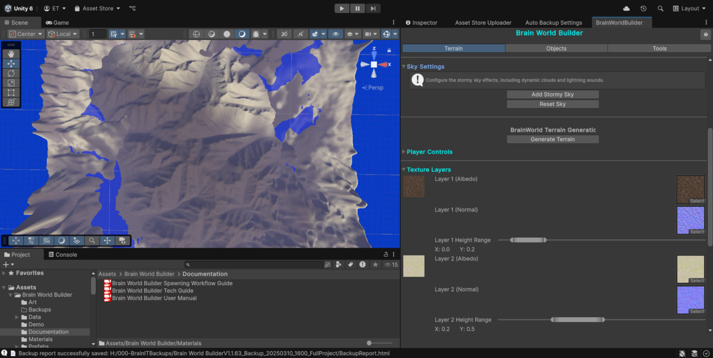Open the Local handle rotation dropdown
This screenshot has width=713, height=358.
[63, 34]
